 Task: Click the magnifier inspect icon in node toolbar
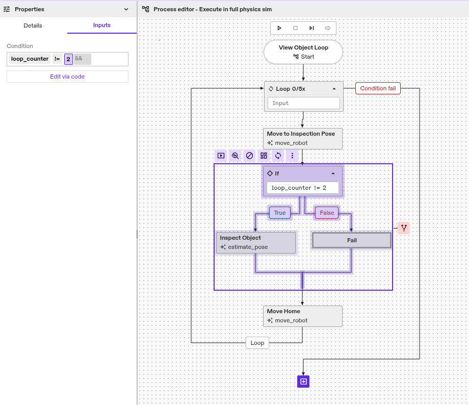pyautogui.click(x=235, y=156)
